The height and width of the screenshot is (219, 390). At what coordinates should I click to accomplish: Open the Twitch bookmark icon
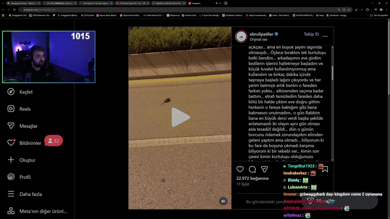[55, 15]
